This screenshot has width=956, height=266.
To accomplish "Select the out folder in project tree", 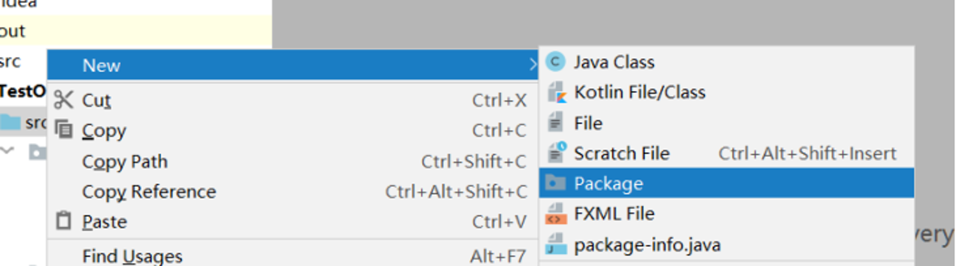I will 13,31.
